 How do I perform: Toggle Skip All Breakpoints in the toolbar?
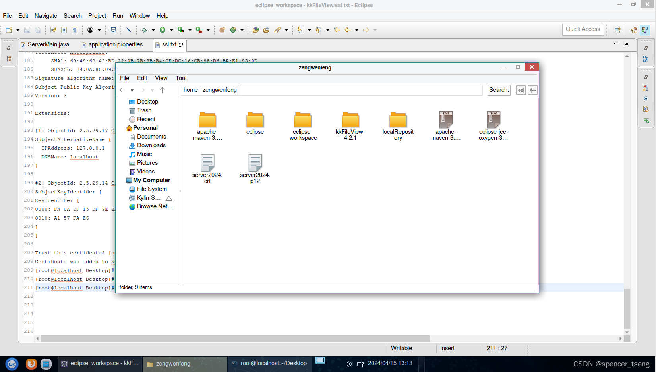[x=129, y=30]
